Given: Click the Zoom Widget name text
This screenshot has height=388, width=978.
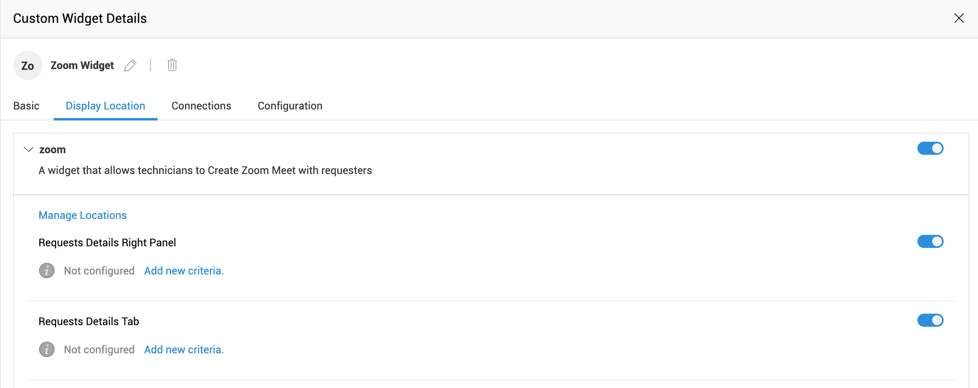Looking at the screenshot, I should click(82, 65).
